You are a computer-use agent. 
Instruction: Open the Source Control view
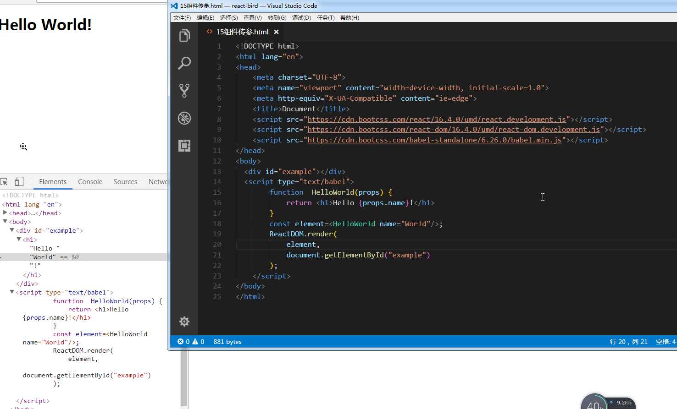184,91
